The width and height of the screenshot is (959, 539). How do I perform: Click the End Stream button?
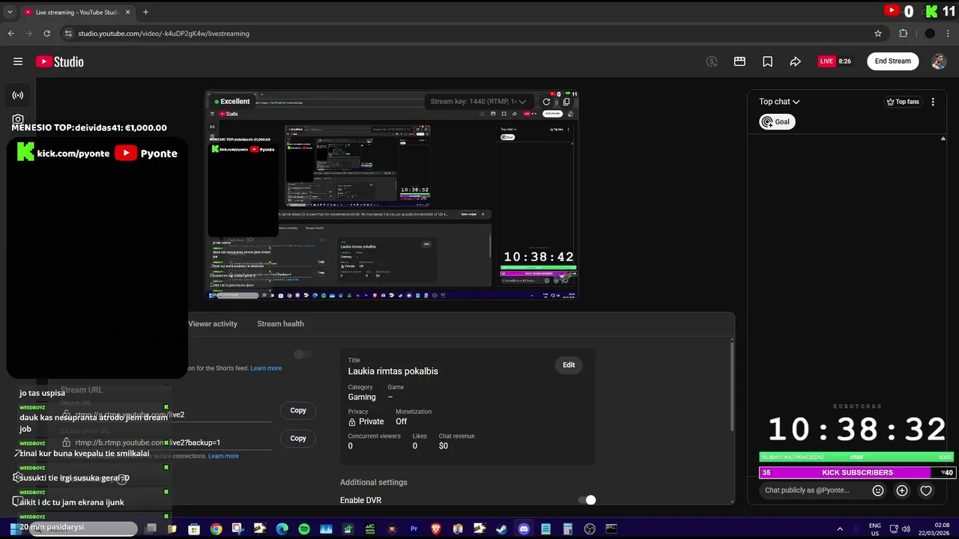[x=893, y=61]
